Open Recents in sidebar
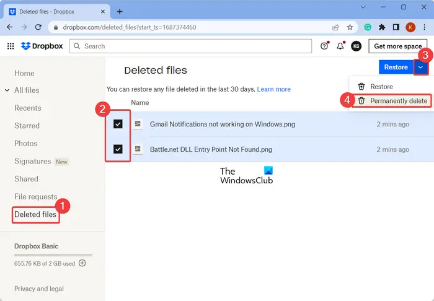Viewport: 434px width, 301px height. [28, 108]
